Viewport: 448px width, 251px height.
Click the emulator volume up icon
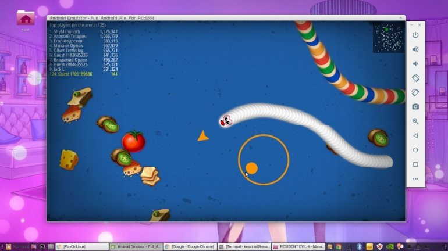click(415, 49)
